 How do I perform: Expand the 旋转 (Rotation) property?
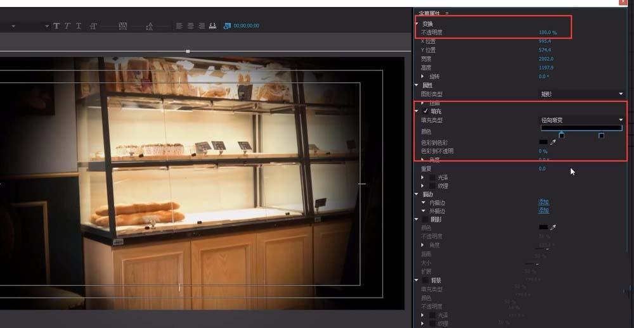coord(424,77)
